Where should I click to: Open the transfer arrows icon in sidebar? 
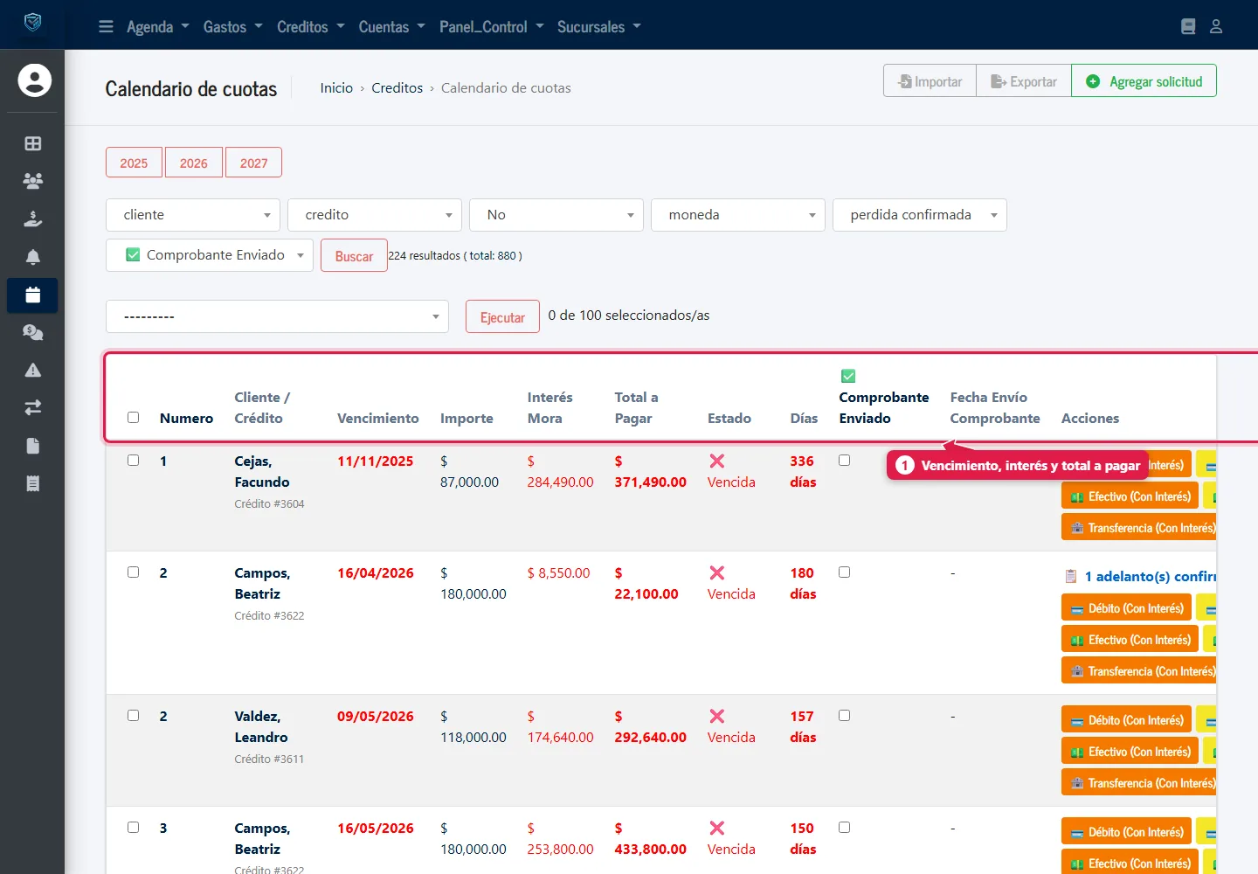pos(33,407)
